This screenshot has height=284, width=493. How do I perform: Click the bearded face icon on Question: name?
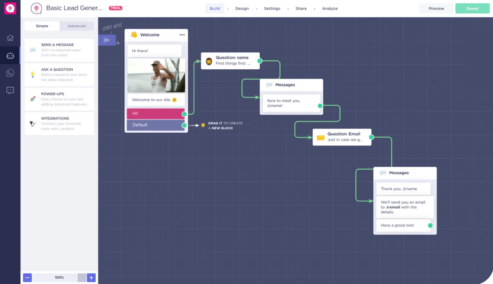(209, 61)
